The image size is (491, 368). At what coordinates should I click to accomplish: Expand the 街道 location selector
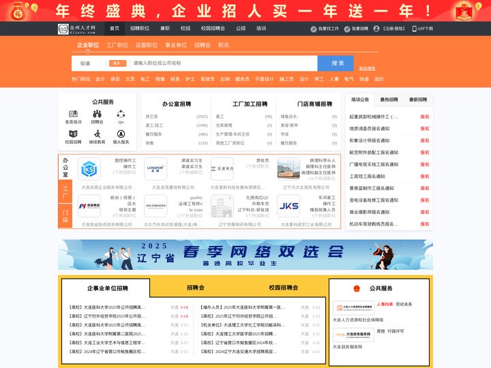click(89, 63)
